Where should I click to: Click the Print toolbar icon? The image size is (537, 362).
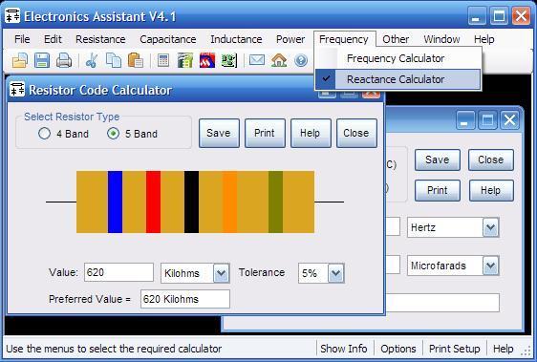64,60
